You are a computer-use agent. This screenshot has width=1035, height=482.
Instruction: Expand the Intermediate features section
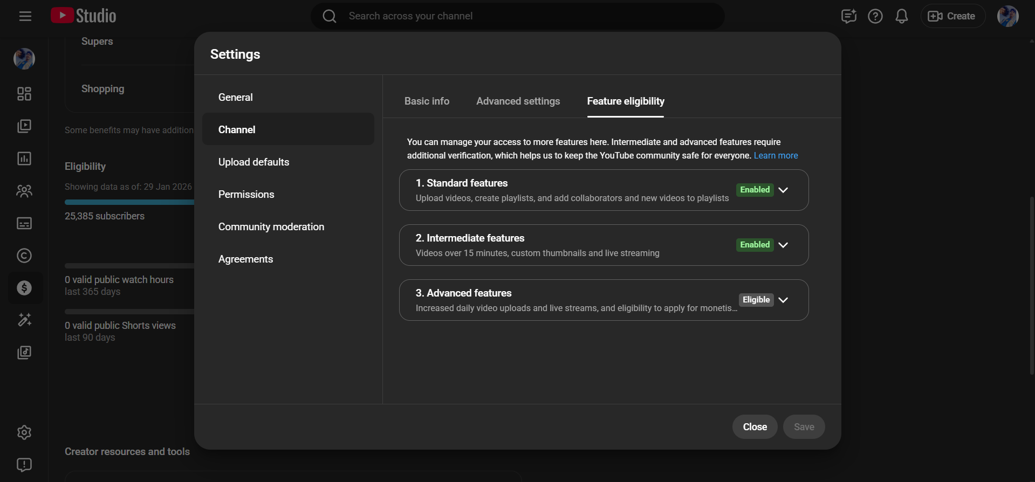[783, 245]
